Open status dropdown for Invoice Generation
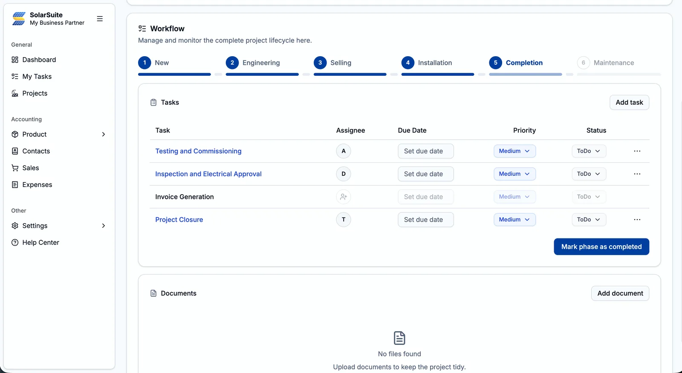 589,197
